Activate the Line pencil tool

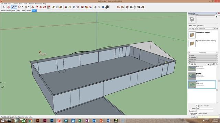tap(13, 7)
